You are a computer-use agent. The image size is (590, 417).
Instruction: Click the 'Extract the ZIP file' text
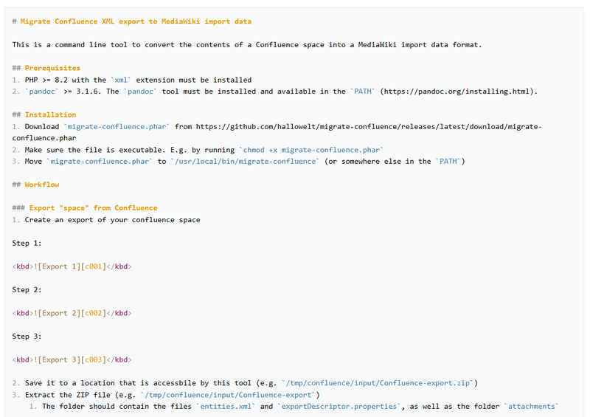click(x=68, y=395)
